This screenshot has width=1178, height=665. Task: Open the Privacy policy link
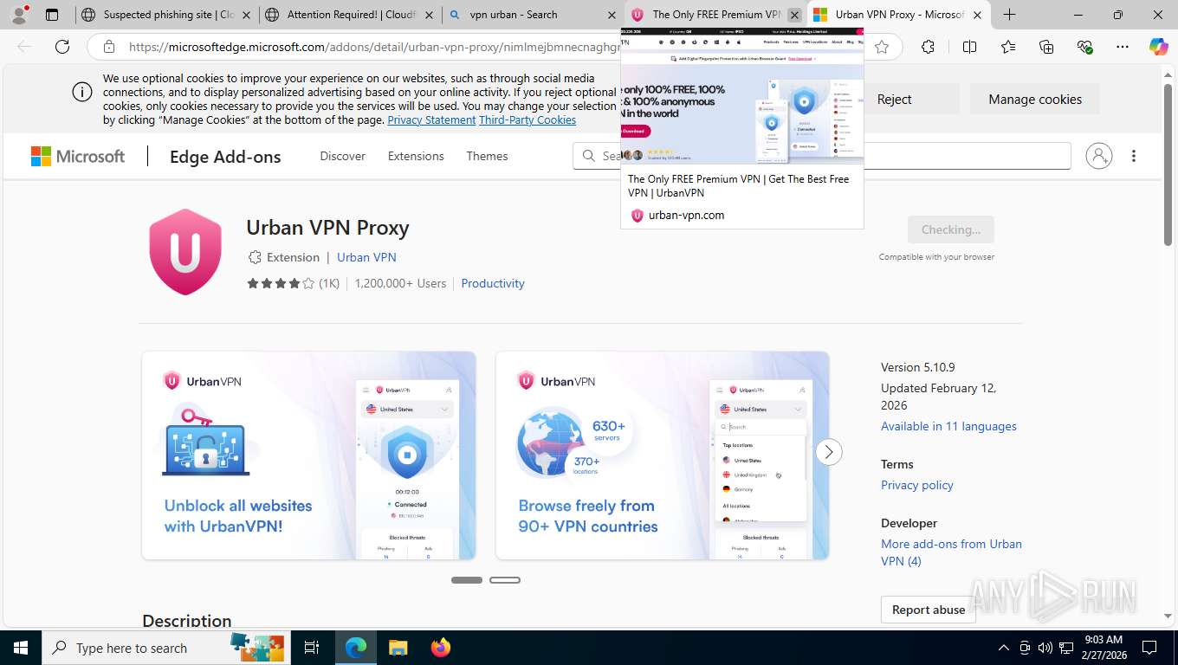[916, 485]
